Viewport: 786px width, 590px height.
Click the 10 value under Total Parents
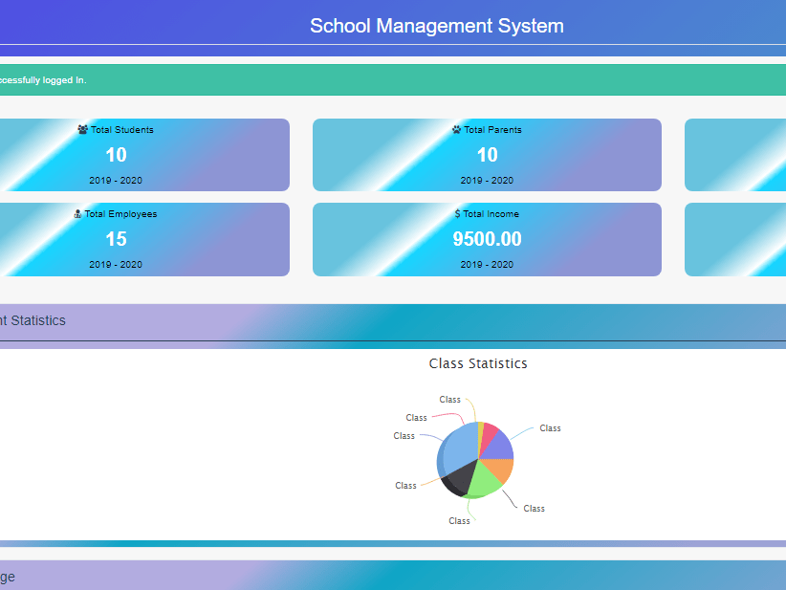pyautogui.click(x=488, y=155)
